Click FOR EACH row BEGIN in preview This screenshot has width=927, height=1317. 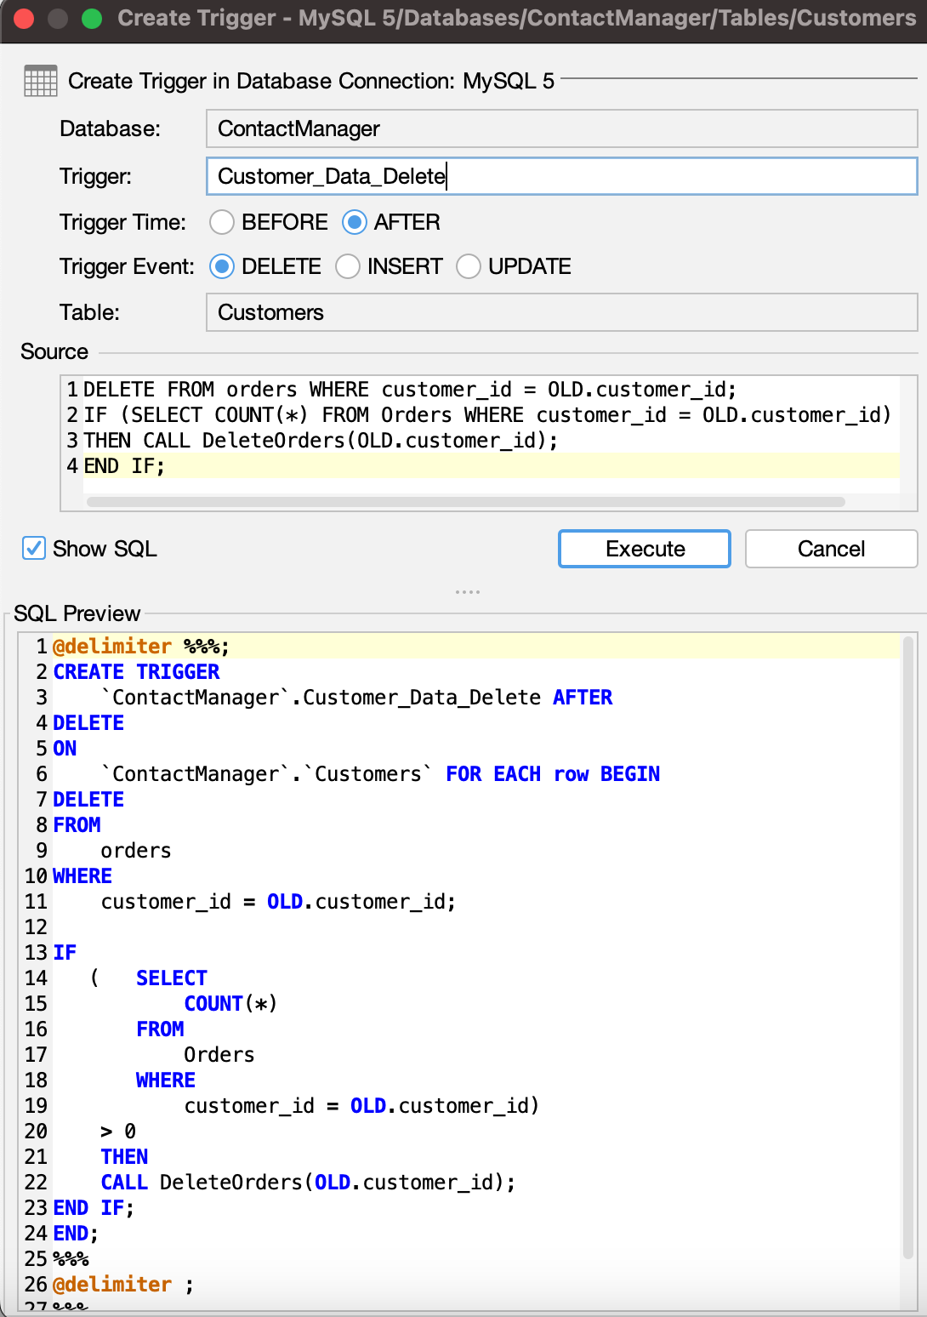(x=553, y=774)
